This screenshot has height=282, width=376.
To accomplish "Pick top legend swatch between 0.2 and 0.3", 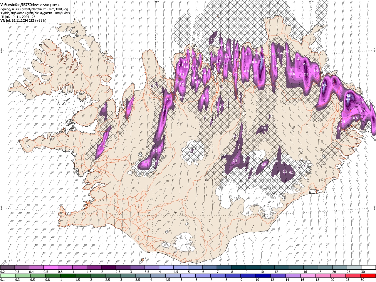I will [7, 267].
